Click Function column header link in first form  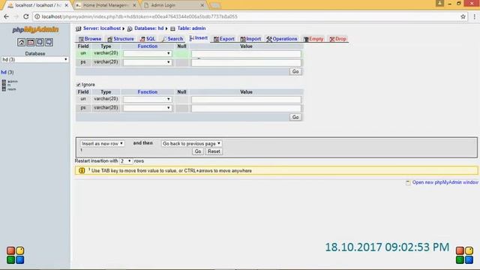[x=148, y=46]
